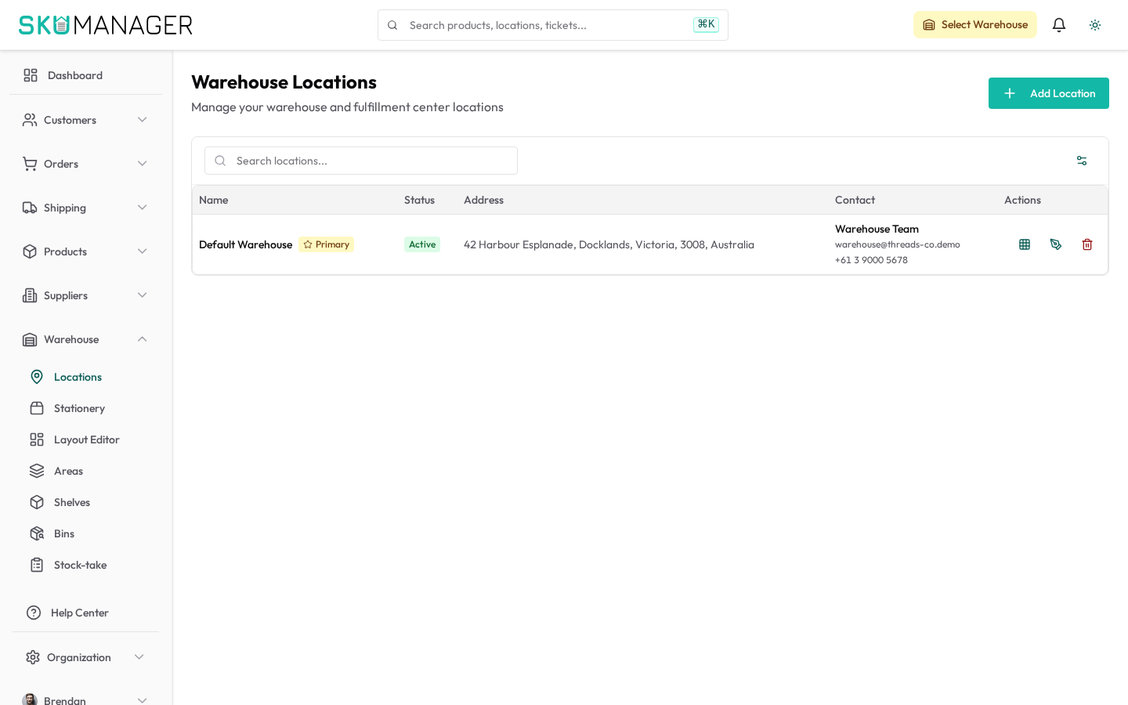Click the Layout Editor icon
Viewport: 1128px width, 705px height.
pos(37,439)
